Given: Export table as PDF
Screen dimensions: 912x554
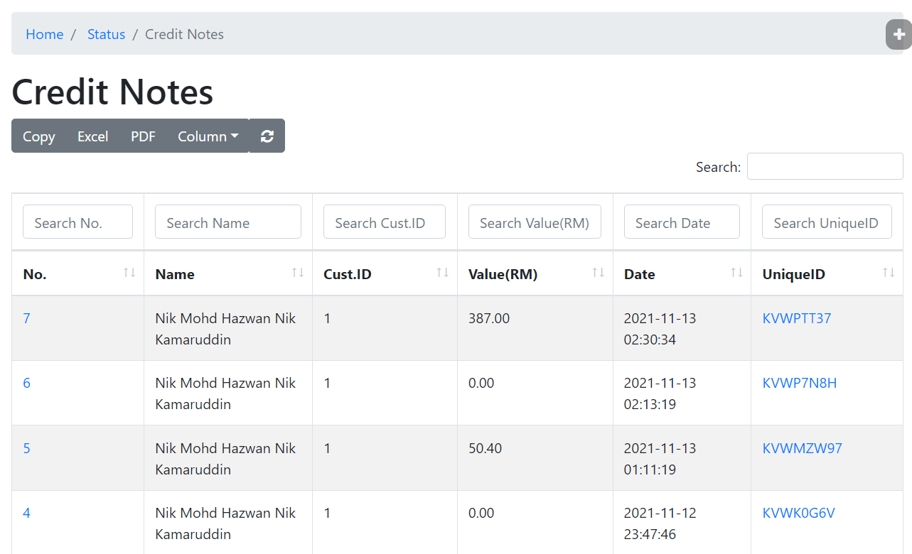Looking at the screenshot, I should [x=143, y=136].
